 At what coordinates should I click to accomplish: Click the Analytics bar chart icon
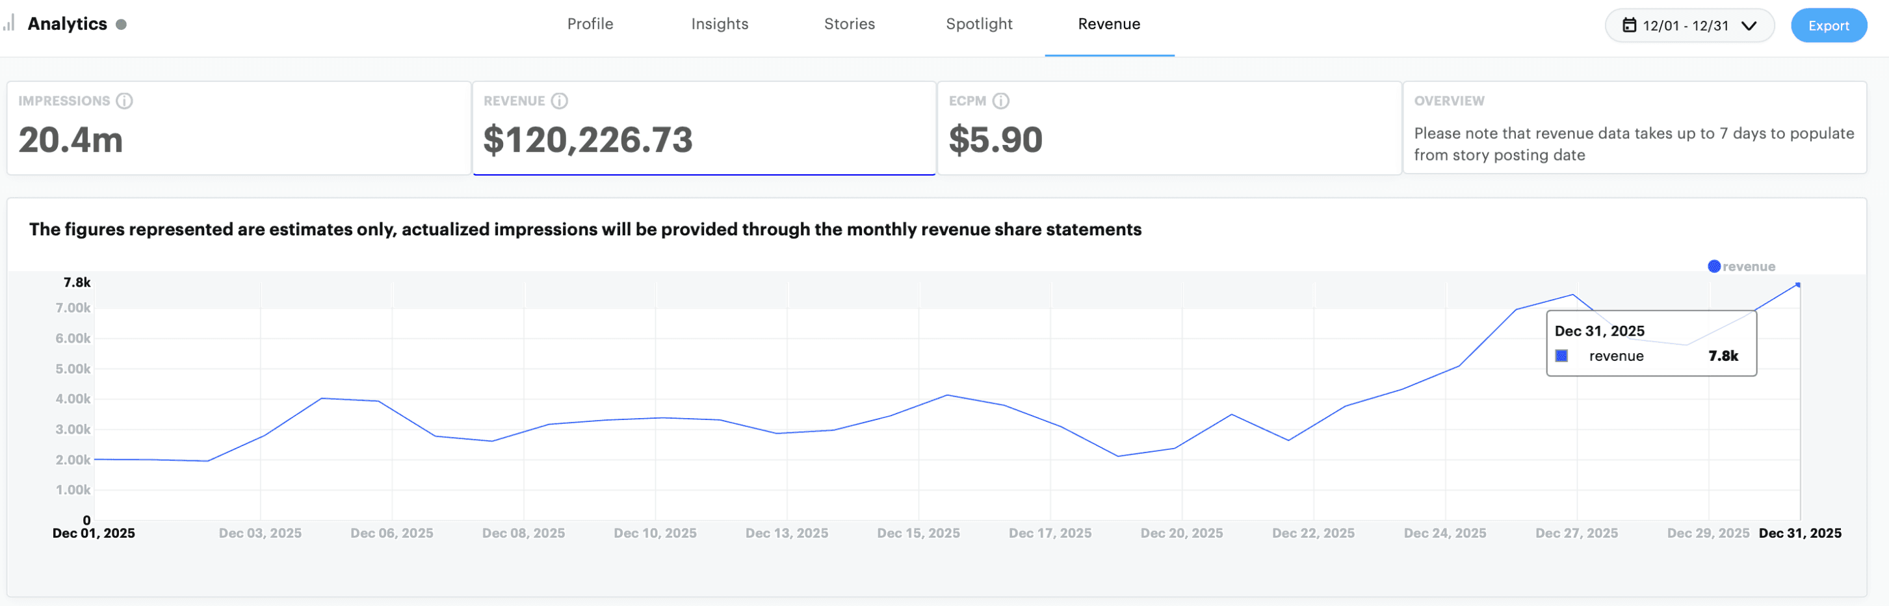tap(9, 23)
